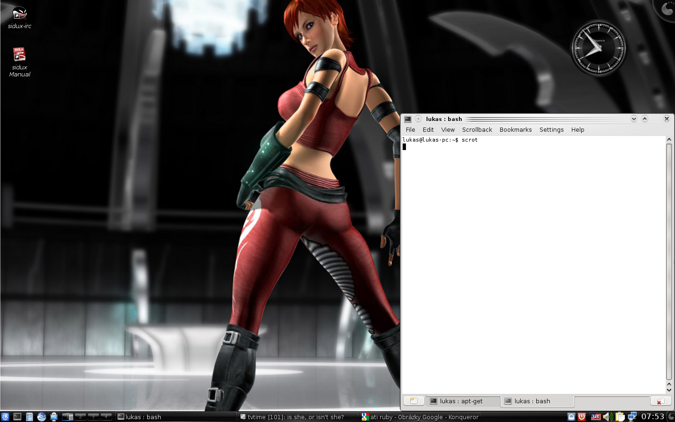
Task: Click the Plasma cashew in top-right corner
Action: (667, 8)
